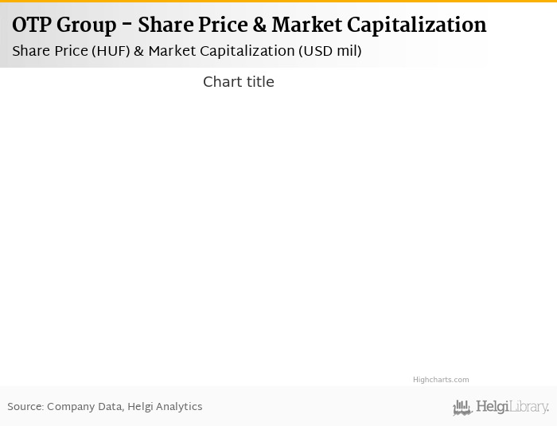Click the "Source:" label in the footer
The height and width of the screenshot is (426, 557).
click(25, 407)
